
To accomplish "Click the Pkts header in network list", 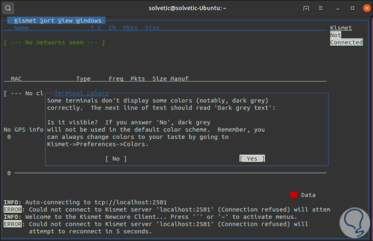I will click(x=131, y=28).
